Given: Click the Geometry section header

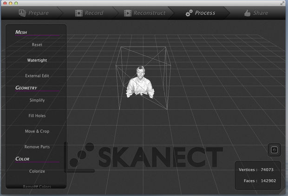Looking at the screenshot, I should click(26, 88).
